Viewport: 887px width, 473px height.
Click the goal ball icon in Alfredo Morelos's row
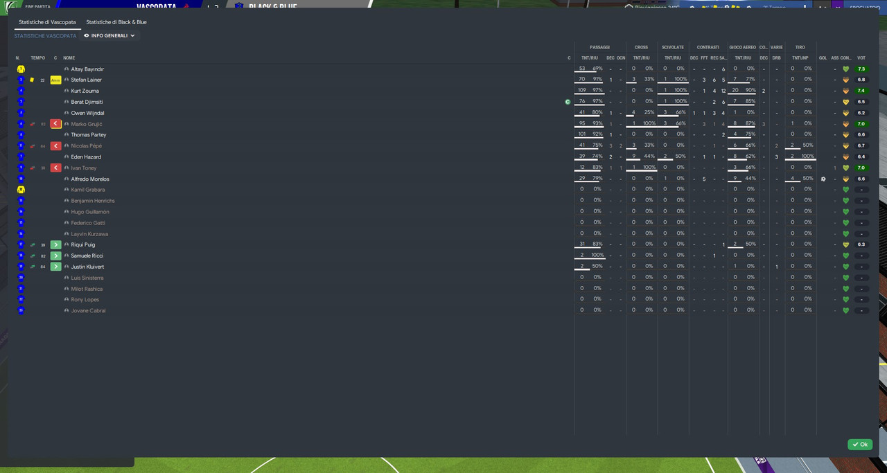point(823,179)
